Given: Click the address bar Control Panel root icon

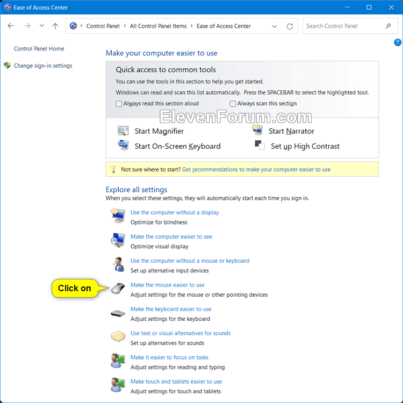Looking at the screenshot, I should pyautogui.click(x=73, y=26).
